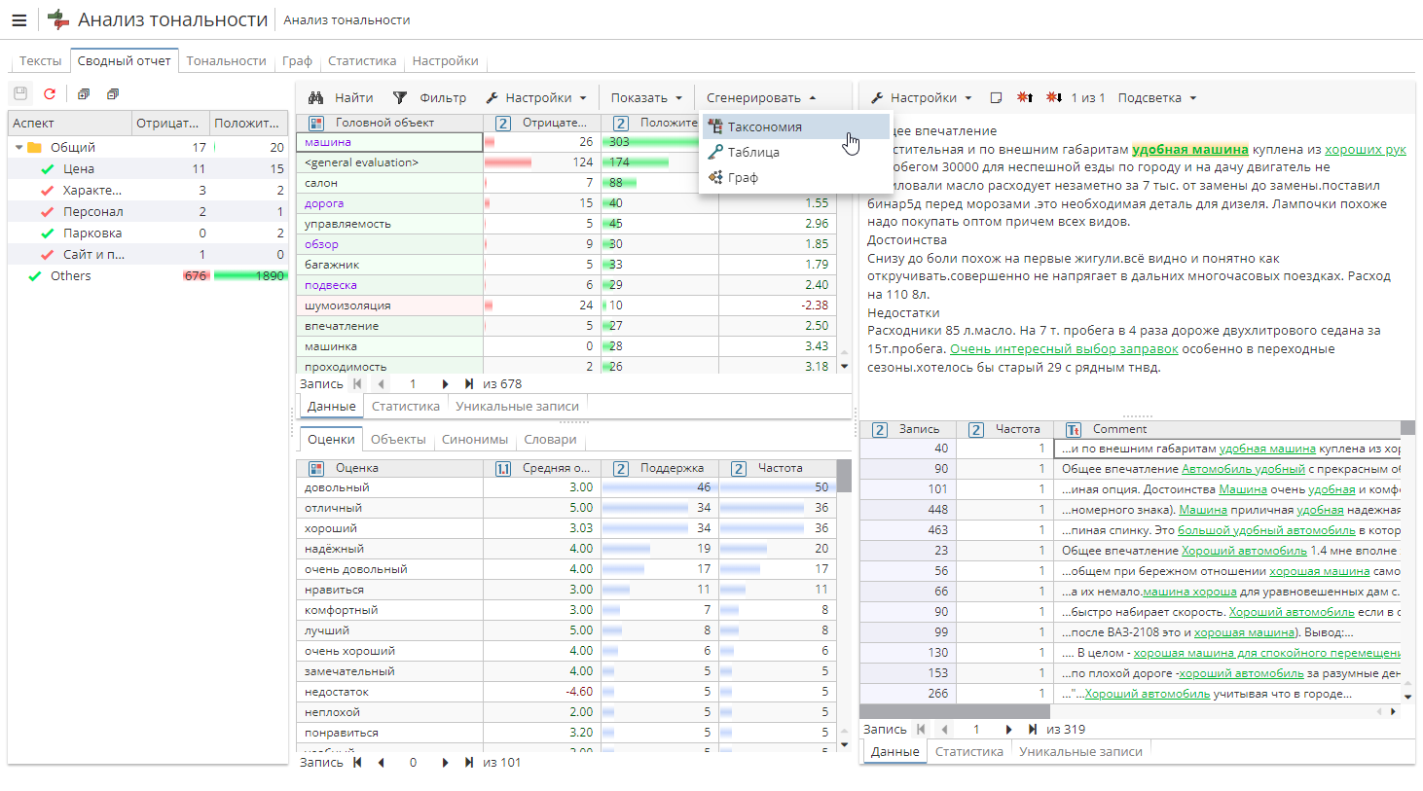Open the hamburger main menu
1423x791 pixels.
point(19,19)
